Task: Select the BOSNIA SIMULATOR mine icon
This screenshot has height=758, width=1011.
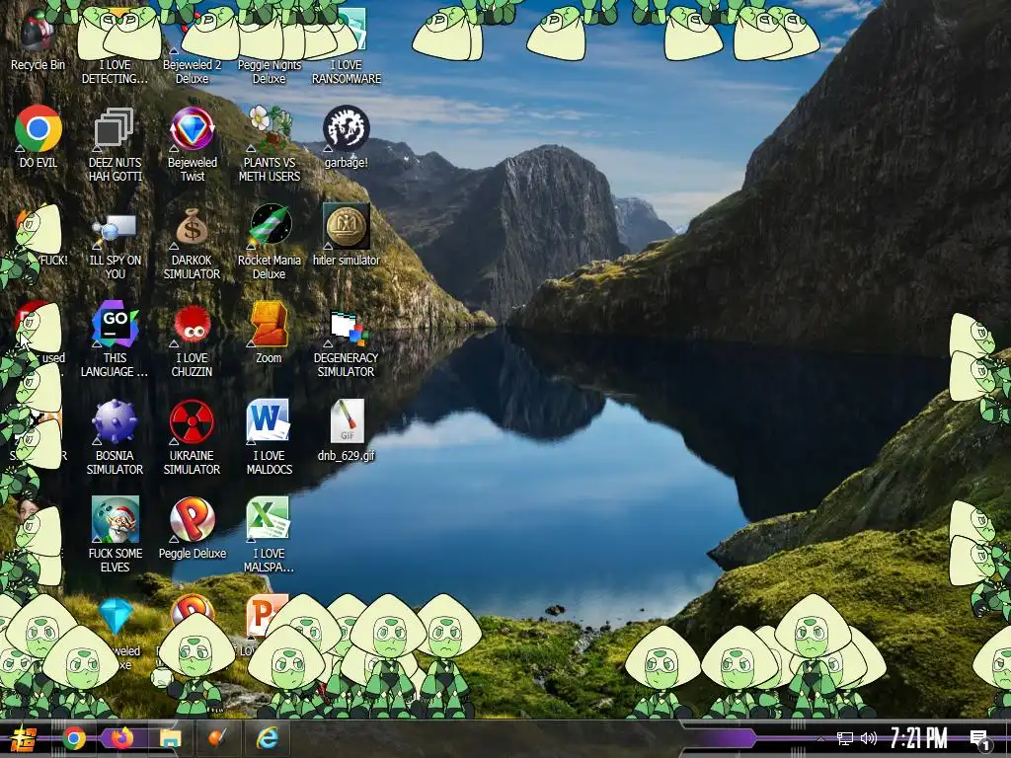Action: 115,437
